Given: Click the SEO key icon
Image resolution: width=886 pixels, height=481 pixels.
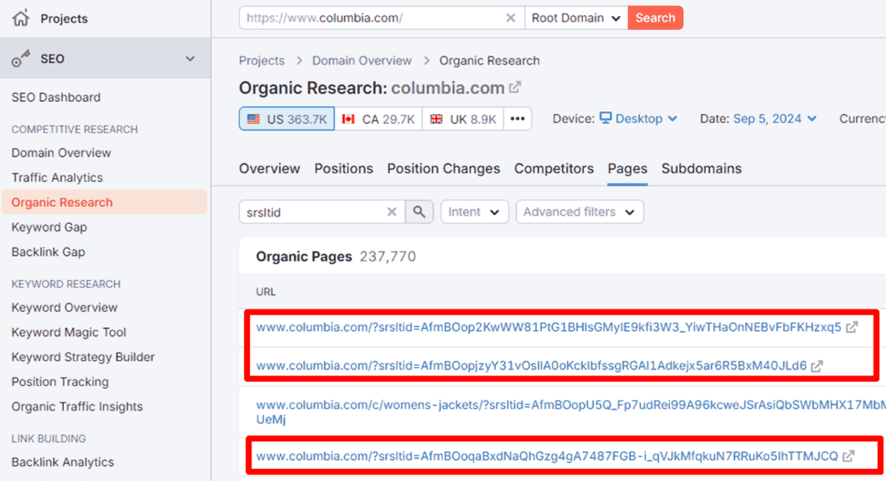Looking at the screenshot, I should tap(21, 58).
